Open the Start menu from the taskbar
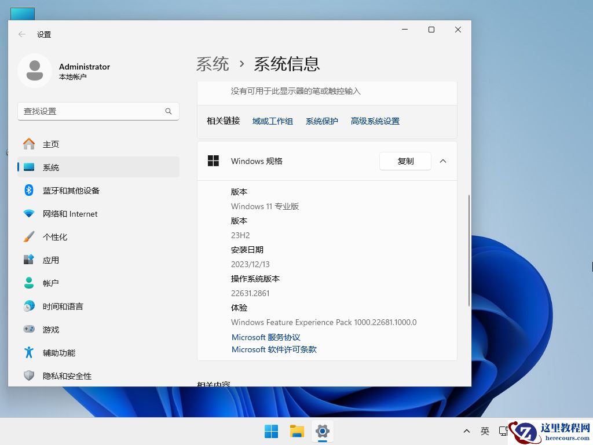Image resolution: width=593 pixels, height=445 pixels. point(270,431)
